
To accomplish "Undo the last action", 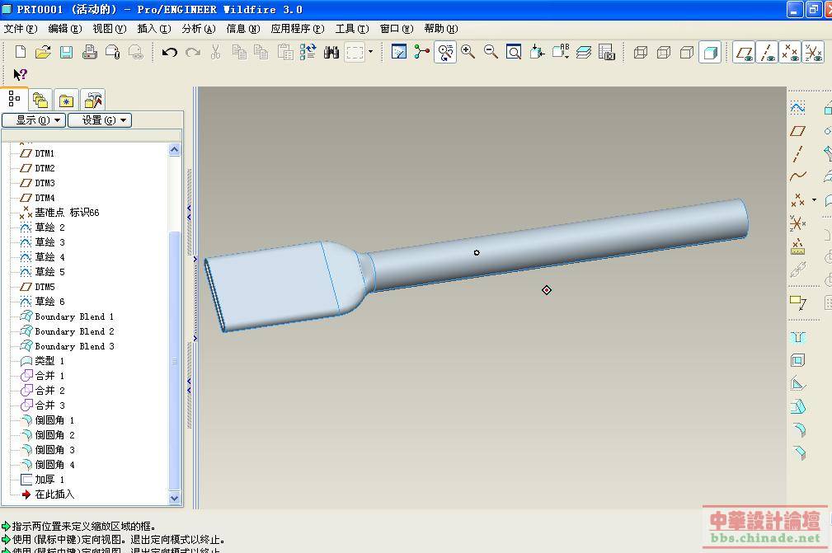I will click(x=169, y=52).
